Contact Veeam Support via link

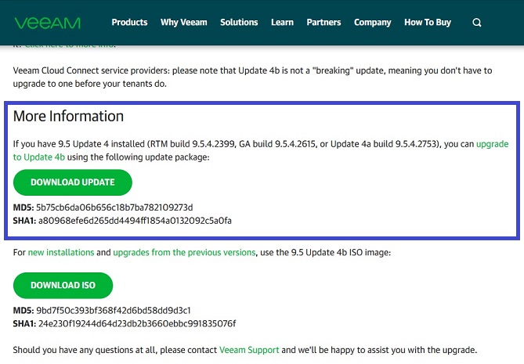(249, 350)
